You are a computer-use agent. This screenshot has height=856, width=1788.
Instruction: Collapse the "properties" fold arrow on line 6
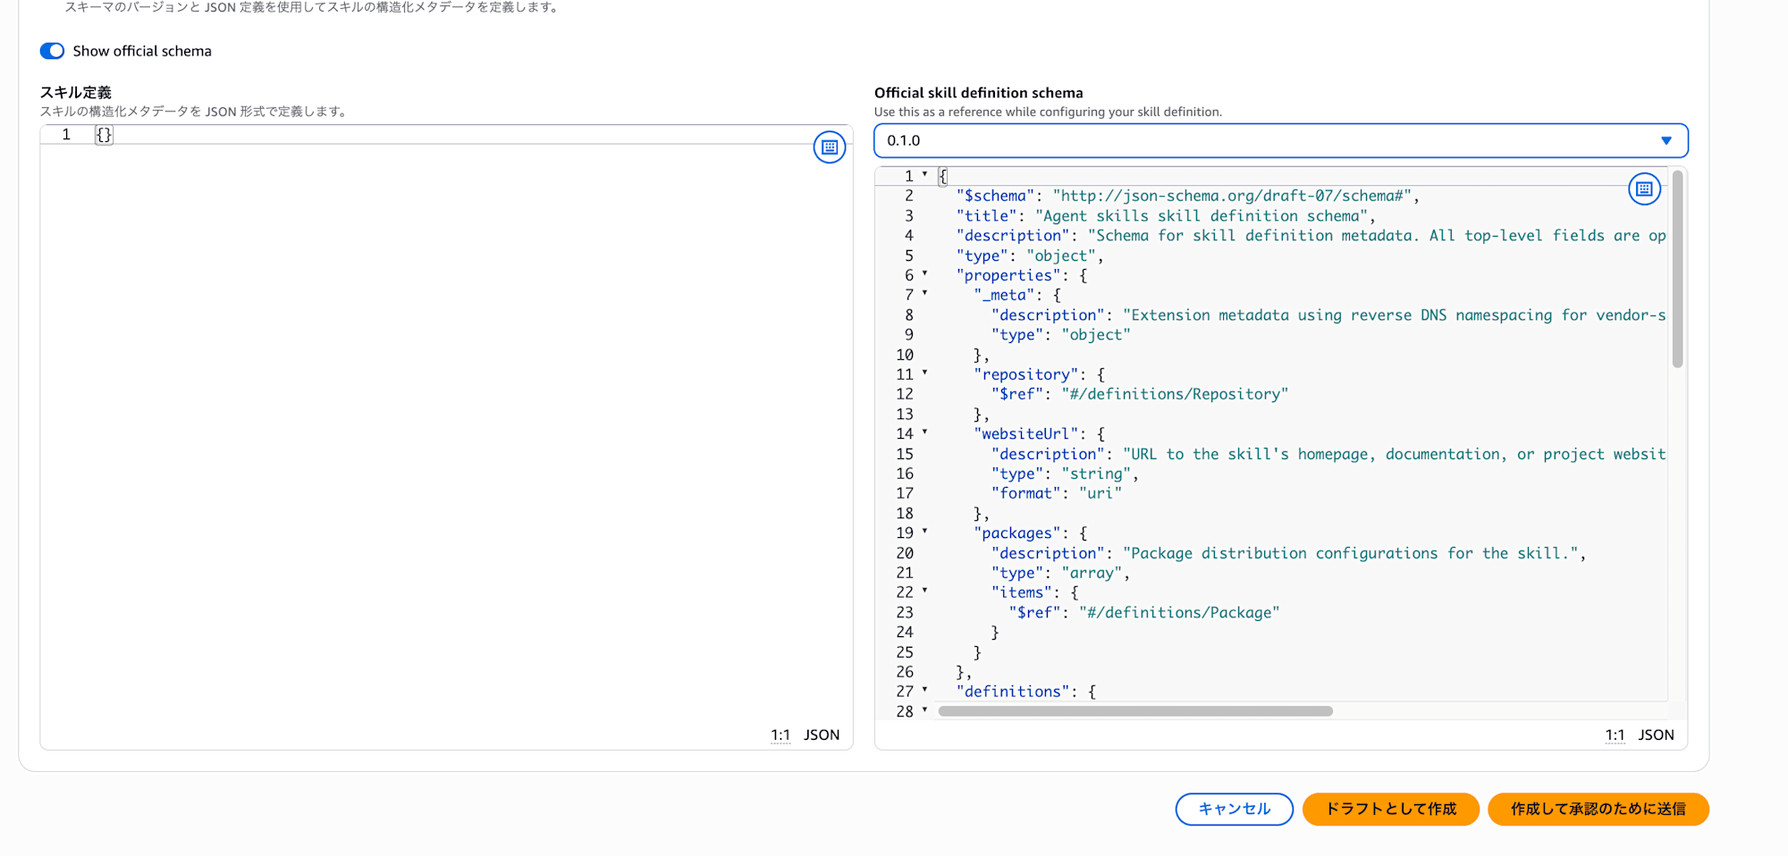pyautogui.click(x=924, y=274)
